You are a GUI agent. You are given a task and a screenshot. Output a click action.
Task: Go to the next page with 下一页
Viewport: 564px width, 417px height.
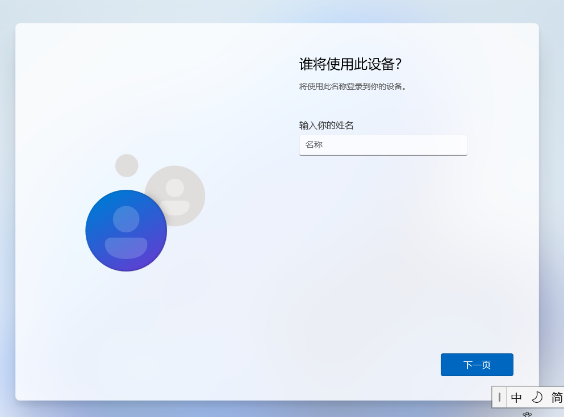point(477,365)
